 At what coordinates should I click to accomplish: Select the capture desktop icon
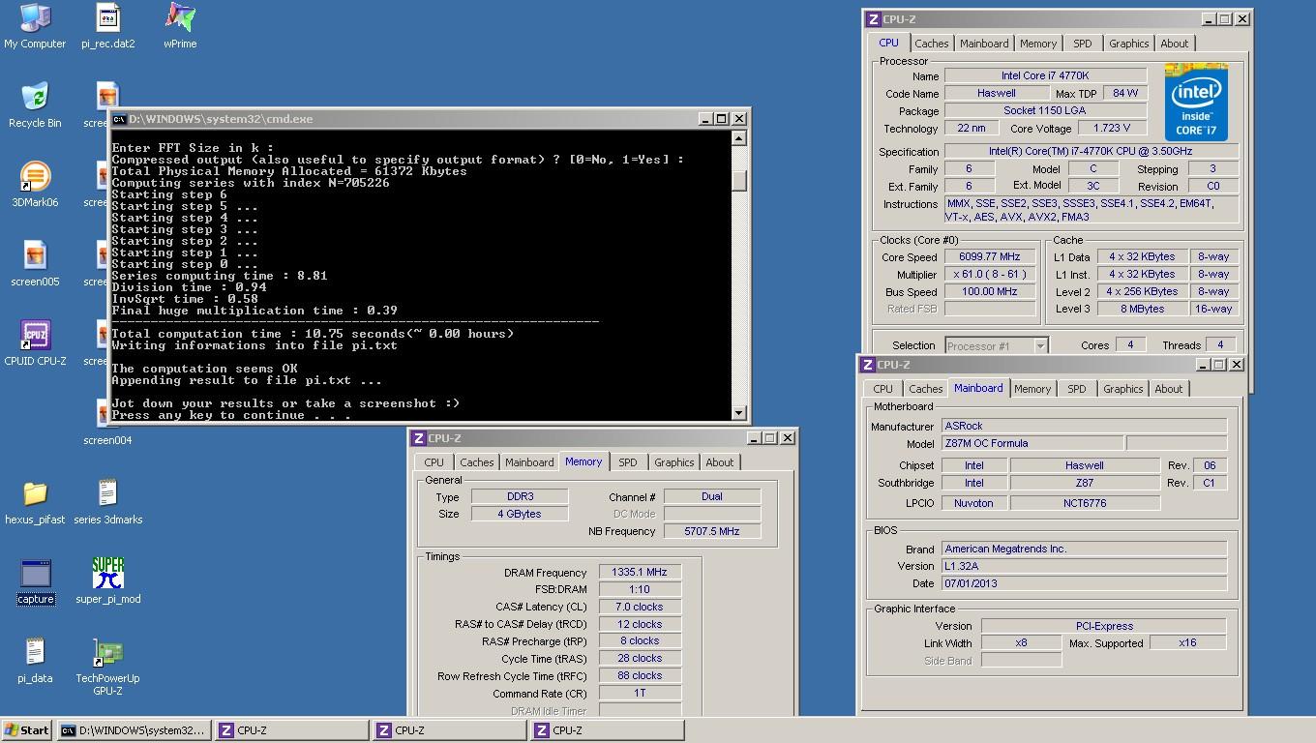pos(35,581)
